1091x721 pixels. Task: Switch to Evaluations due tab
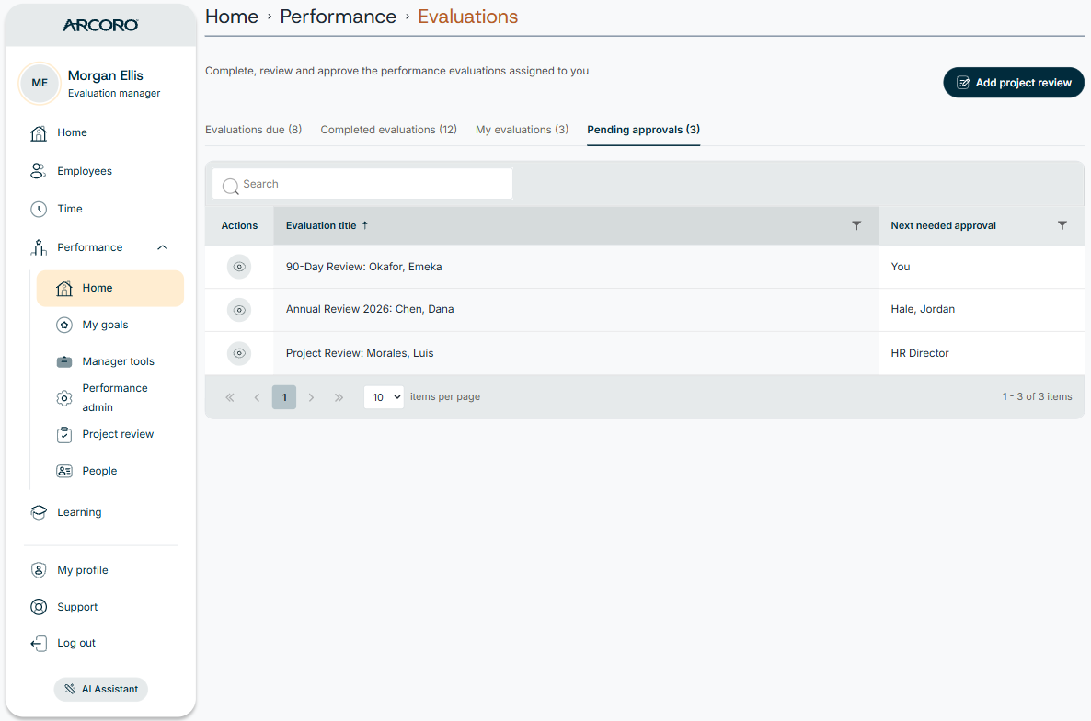coord(253,130)
